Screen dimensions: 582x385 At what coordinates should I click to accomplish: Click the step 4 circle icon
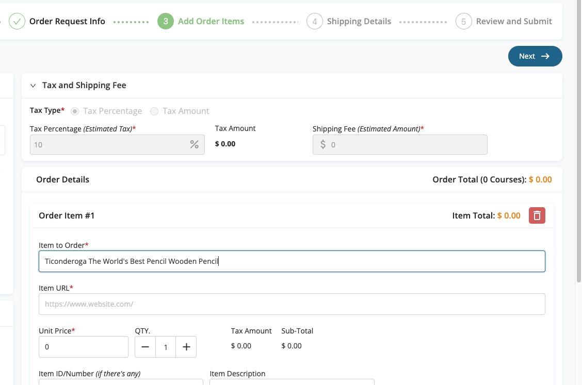314,22
